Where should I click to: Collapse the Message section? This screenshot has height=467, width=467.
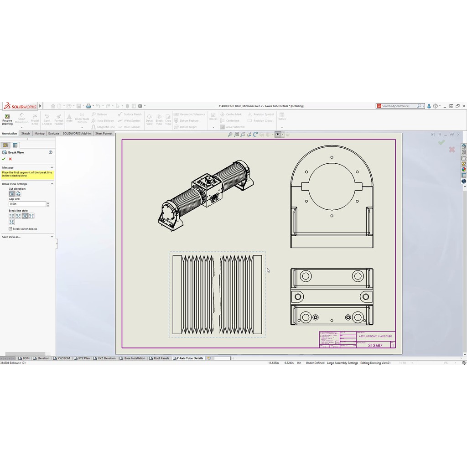pyautogui.click(x=52, y=167)
